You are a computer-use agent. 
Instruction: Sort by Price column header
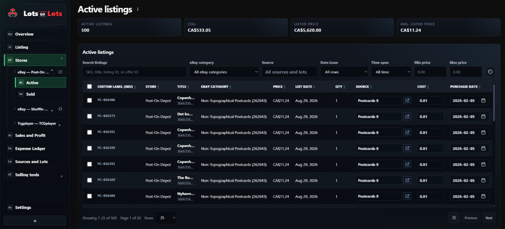click(279, 86)
